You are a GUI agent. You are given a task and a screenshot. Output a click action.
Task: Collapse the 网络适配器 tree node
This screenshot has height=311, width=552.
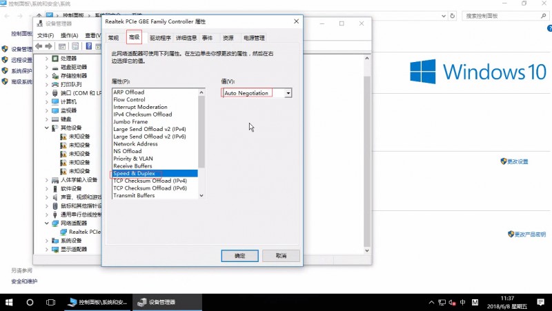point(47,223)
